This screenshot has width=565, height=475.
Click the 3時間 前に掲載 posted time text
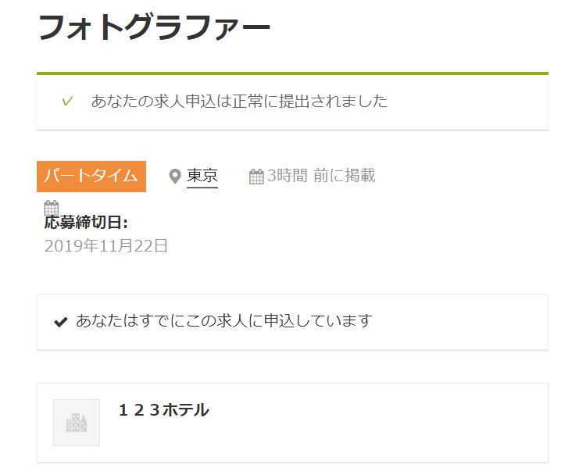(320, 177)
